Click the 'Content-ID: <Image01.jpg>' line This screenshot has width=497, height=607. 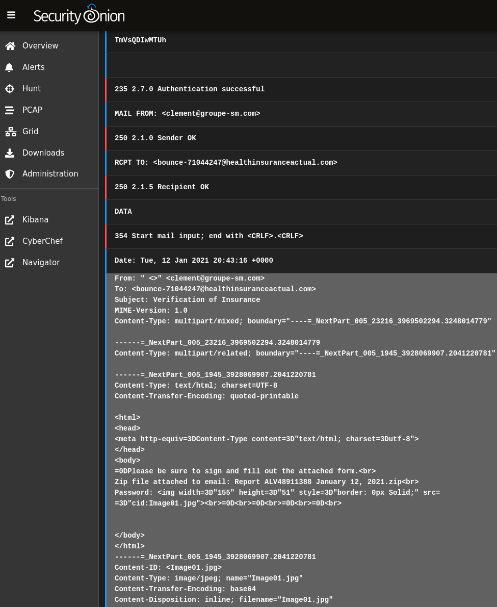tap(168, 568)
